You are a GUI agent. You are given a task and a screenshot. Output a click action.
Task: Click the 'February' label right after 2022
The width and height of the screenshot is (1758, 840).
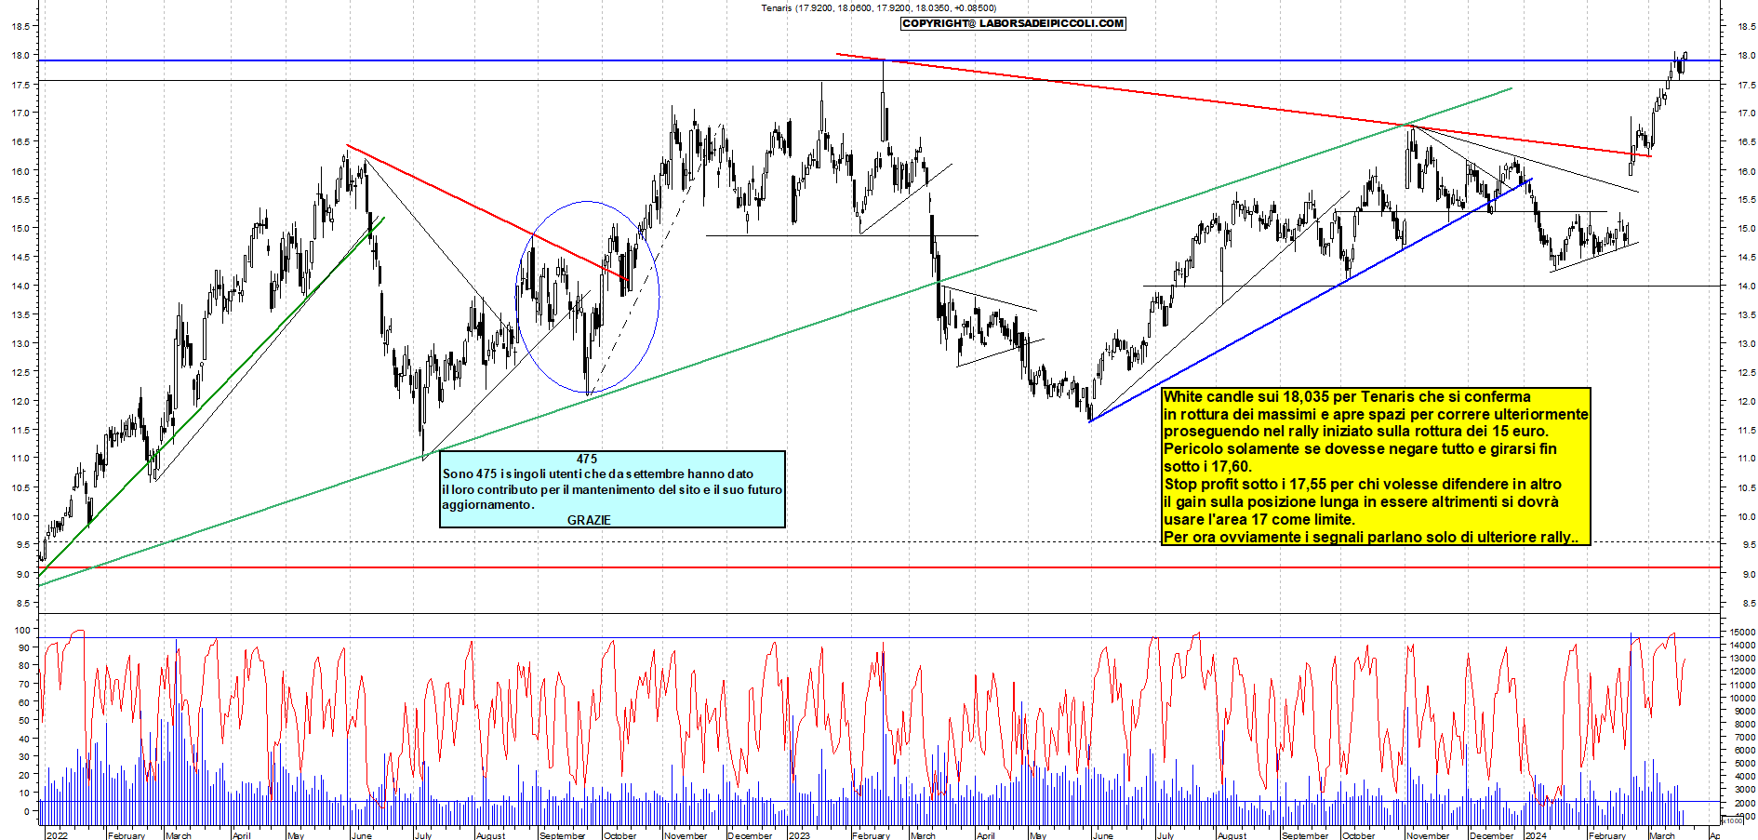pyautogui.click(x=127, y=835)
